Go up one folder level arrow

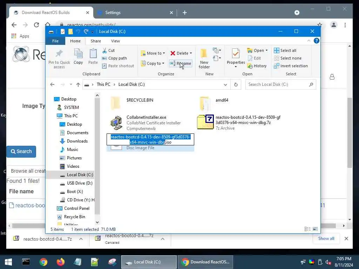(x=78, y=85)
